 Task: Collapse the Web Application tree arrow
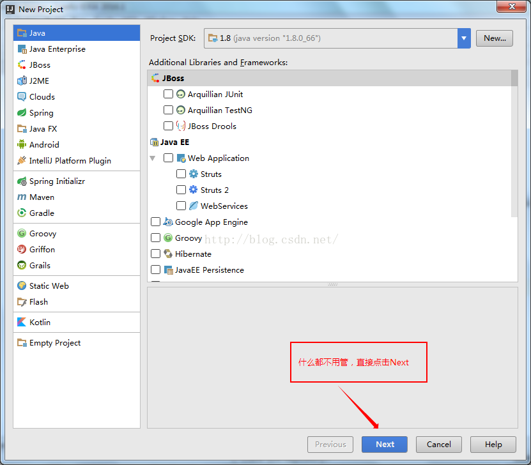pos(153,158)
